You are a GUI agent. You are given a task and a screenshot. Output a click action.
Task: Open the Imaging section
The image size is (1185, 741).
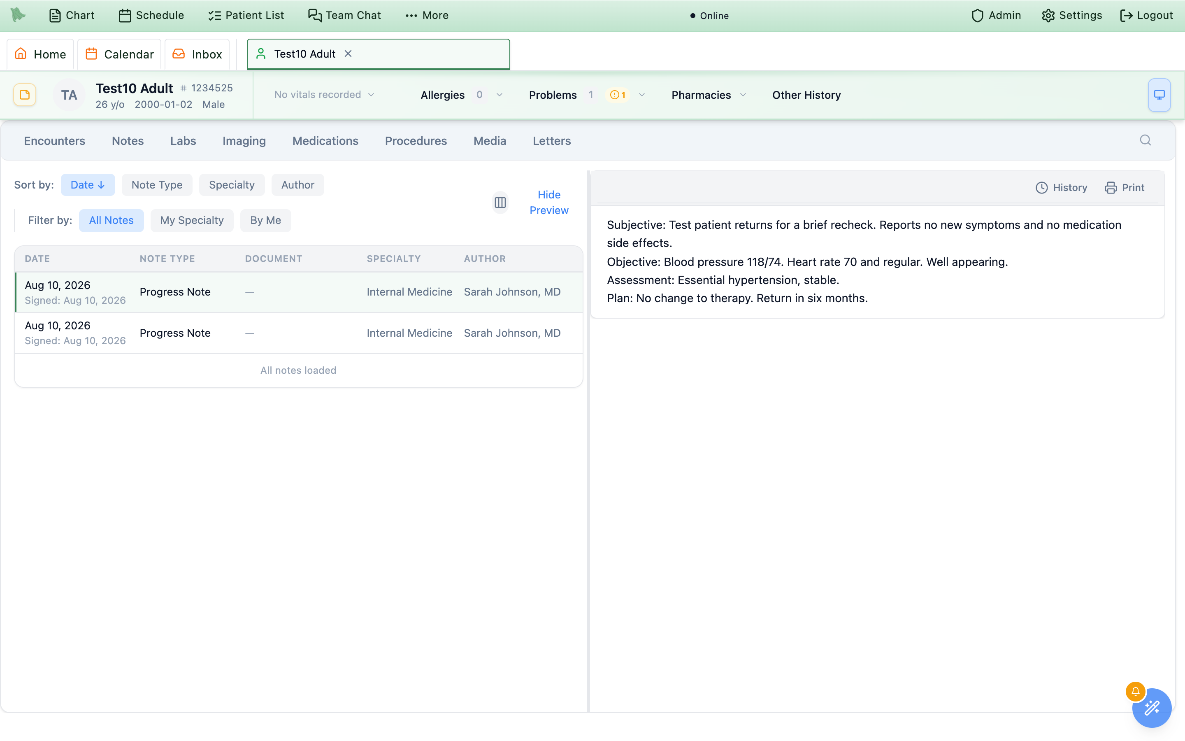[x=244, y=141]
